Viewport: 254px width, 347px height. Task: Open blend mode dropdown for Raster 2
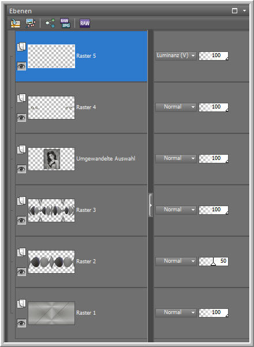pyautogui.click(x=176, y=262)
